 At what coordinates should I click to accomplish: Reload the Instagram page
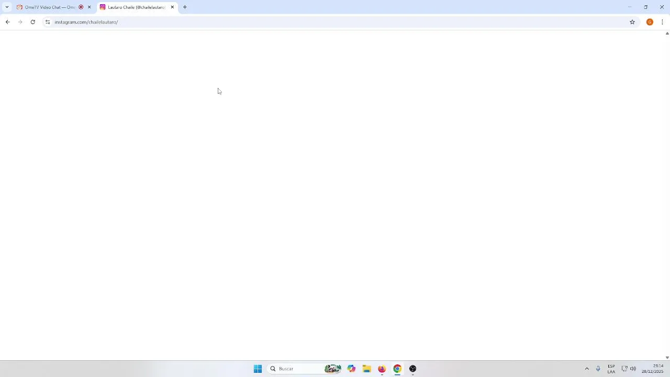click(32, 22)
